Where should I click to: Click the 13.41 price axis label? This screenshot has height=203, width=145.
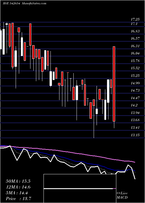click(x=135, y=128)
